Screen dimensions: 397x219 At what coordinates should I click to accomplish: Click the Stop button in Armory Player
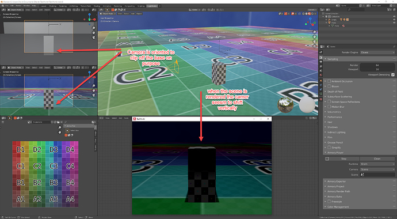344,158
